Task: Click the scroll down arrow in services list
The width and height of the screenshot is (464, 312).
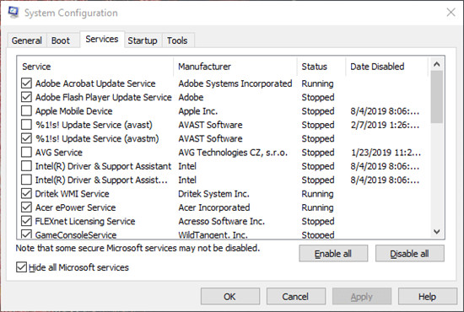Action: coord(437,231)
